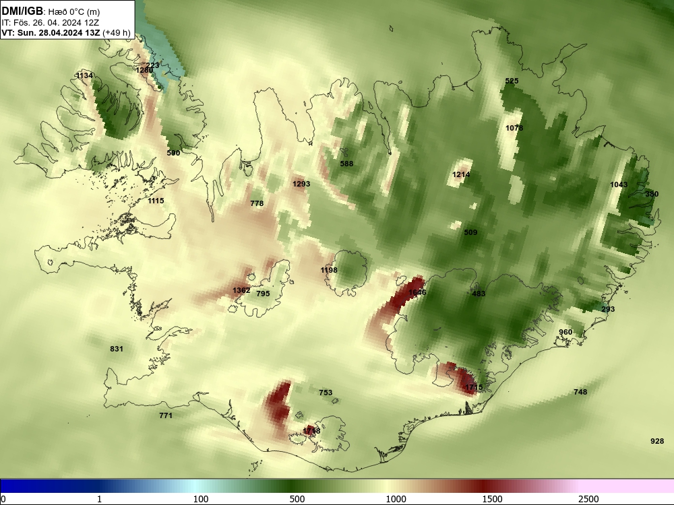Click the 748 value offshore
The width and height of the screenshot is (674, 505).
580,392
